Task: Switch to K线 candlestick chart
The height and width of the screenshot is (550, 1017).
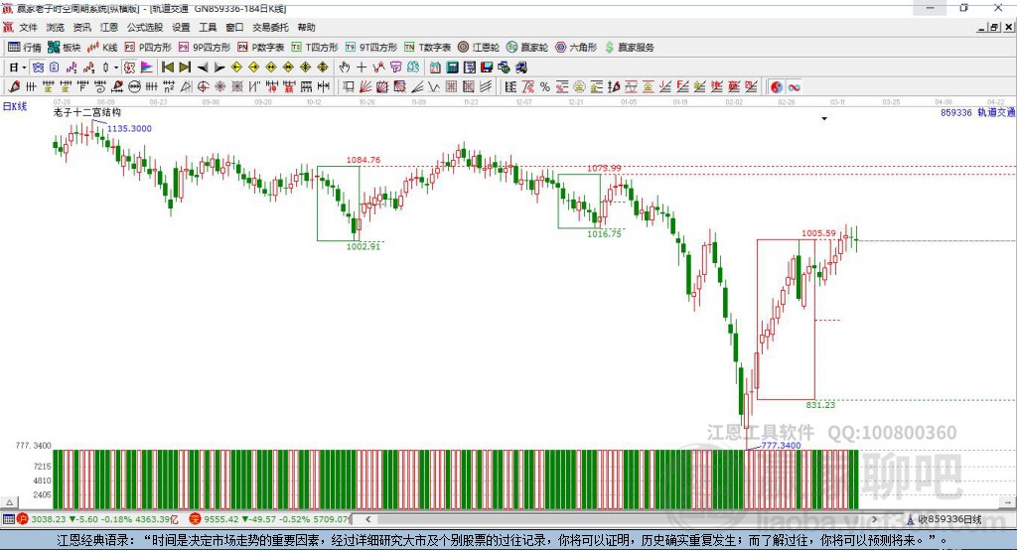Action: 102,48
